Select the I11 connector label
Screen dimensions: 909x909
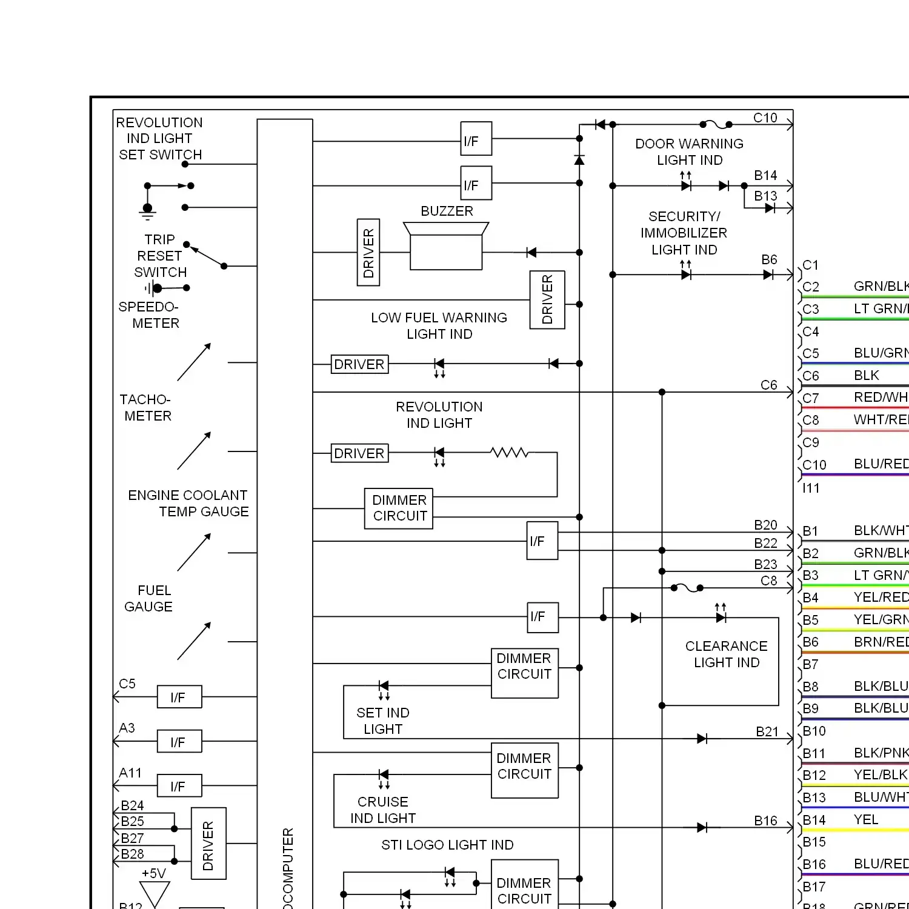click(811, 488)
